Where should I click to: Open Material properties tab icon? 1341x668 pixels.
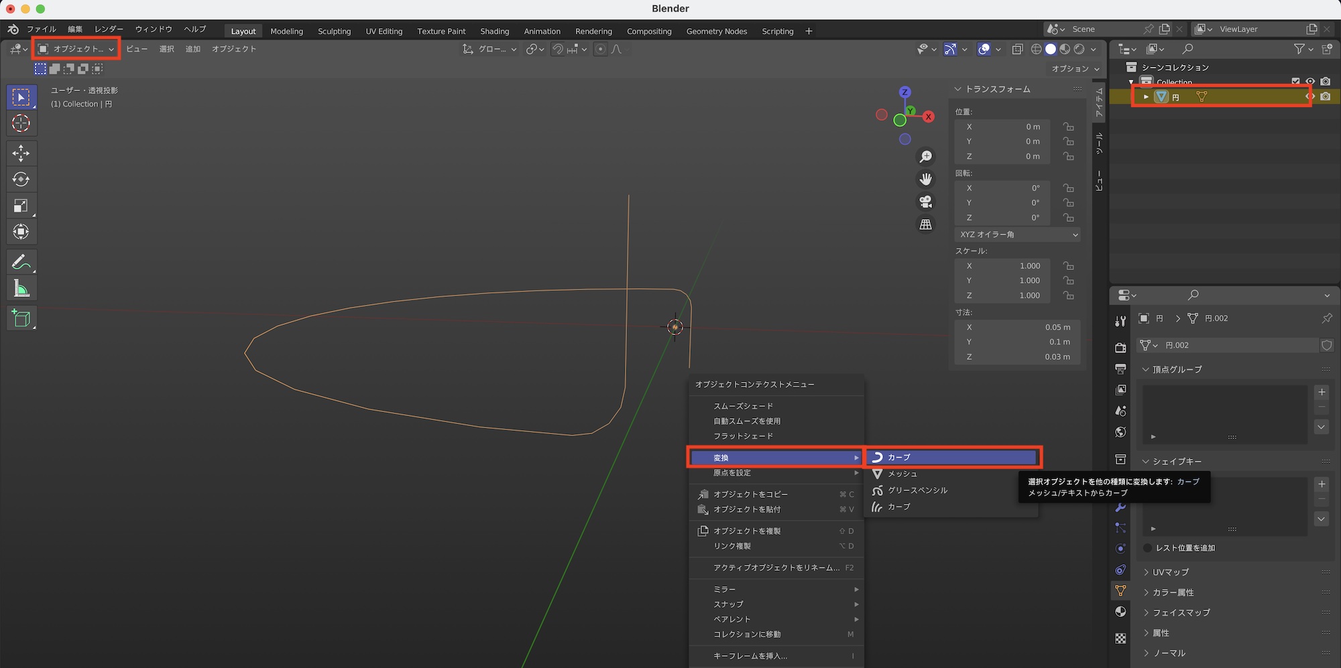[1120, 612]
